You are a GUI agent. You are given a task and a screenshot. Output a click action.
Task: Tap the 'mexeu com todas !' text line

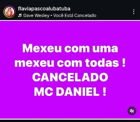pyautogui.click(x=70, y=63)
